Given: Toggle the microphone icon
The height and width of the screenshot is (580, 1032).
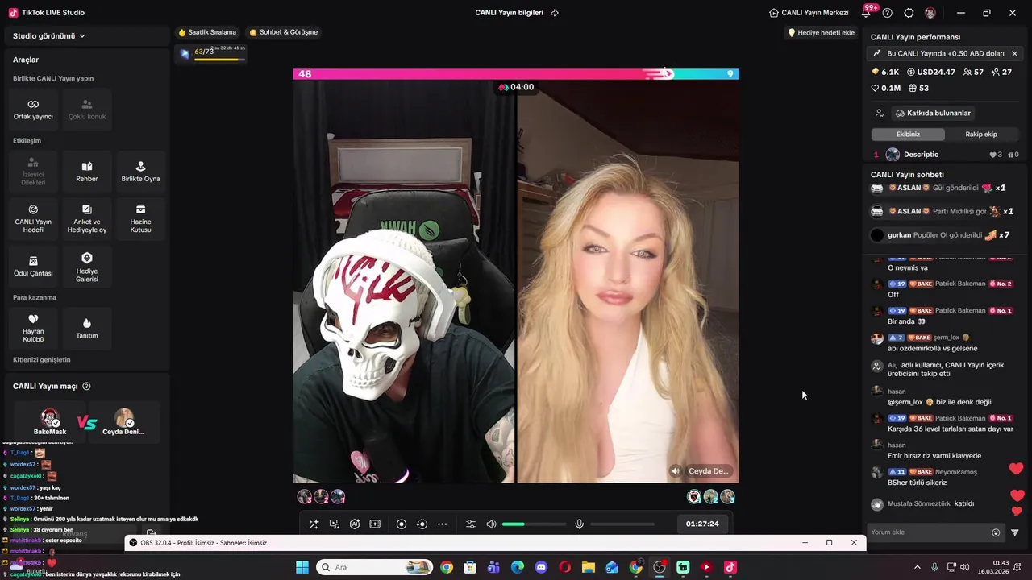Looking at the screenshot, I should pyautogui.click(x=579, y=524).
